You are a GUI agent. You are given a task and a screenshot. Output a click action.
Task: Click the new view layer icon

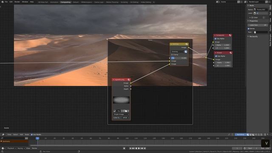pyautogui.click(x=266, y=2)
